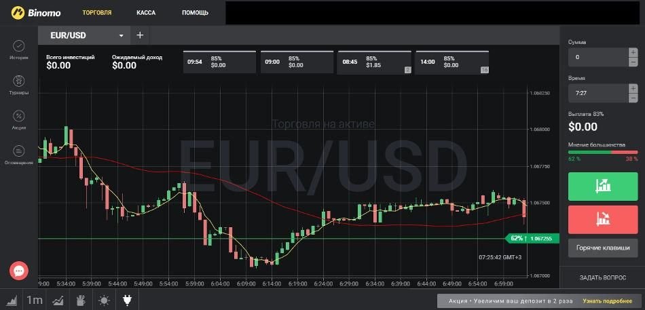645x310 pixels.
Task: Increase the Сумма amount with plus
Action: point(633,52)
